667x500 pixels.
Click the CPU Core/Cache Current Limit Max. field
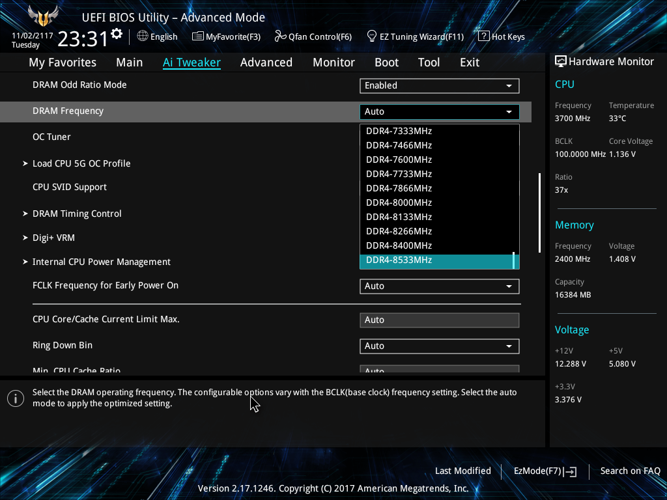click(440, 320)
